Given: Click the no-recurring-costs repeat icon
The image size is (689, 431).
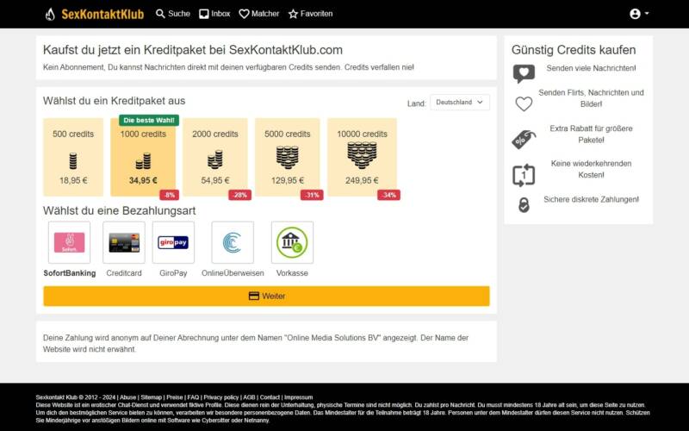Looking at the screenshot, I should (x=524, y=175).
